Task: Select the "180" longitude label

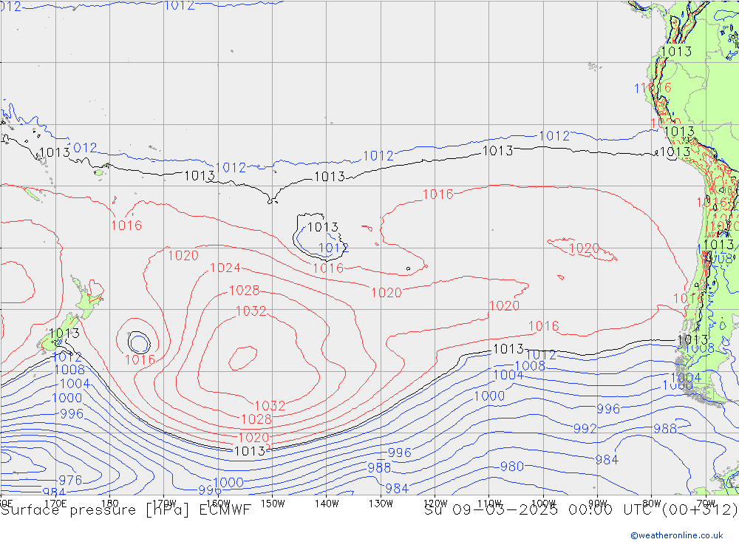Action: [x=110, y=504]
